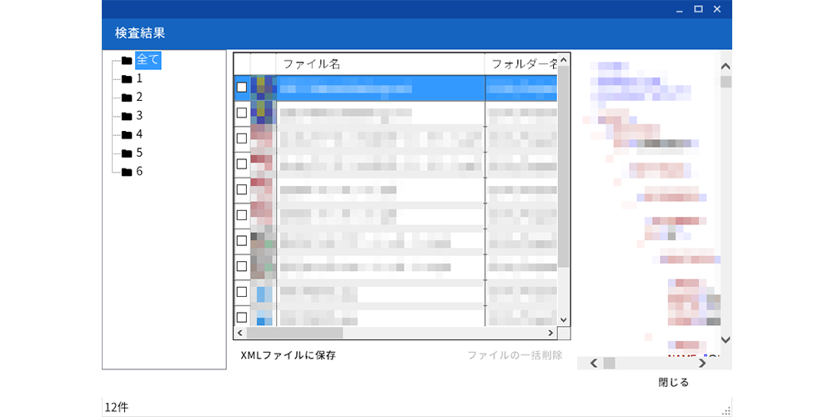Viewport: 834px width, 417px height.
Task: Click preview pane scroll down arrow
Action: 726,339
